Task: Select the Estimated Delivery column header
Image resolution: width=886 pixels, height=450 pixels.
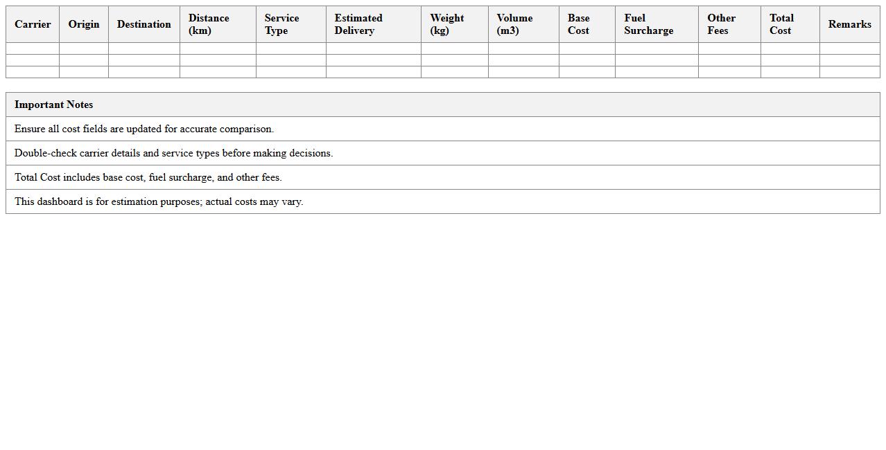Action: click(373, 24)
